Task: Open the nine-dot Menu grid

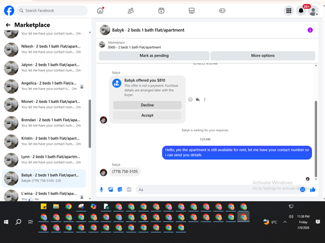Action: [x=289, y=10]
